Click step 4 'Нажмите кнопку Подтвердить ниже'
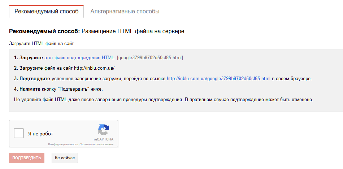The image size is (343, 169). click(x=58, y=88)
